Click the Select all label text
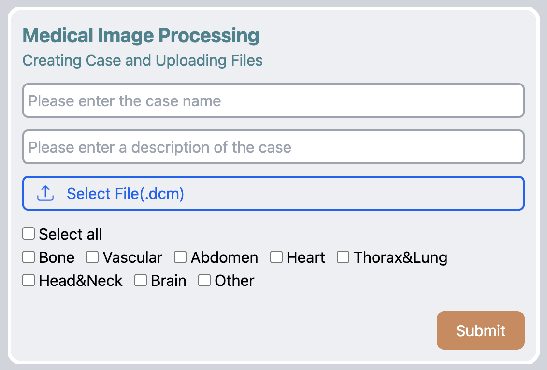 71,234
